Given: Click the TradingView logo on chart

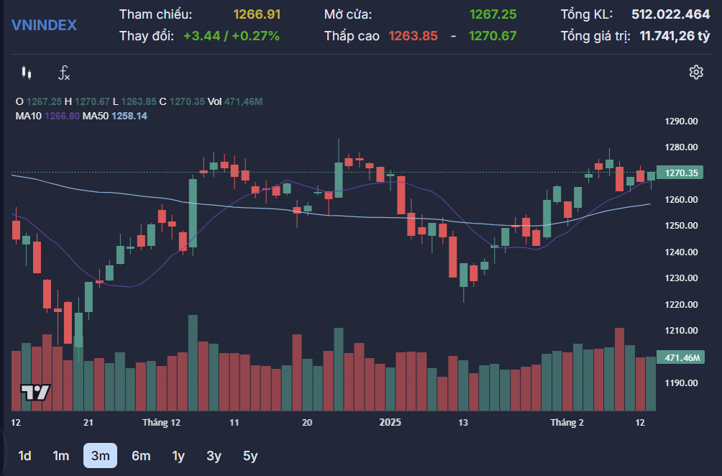Looking at the screenshot, I should (x=35, y=392).
